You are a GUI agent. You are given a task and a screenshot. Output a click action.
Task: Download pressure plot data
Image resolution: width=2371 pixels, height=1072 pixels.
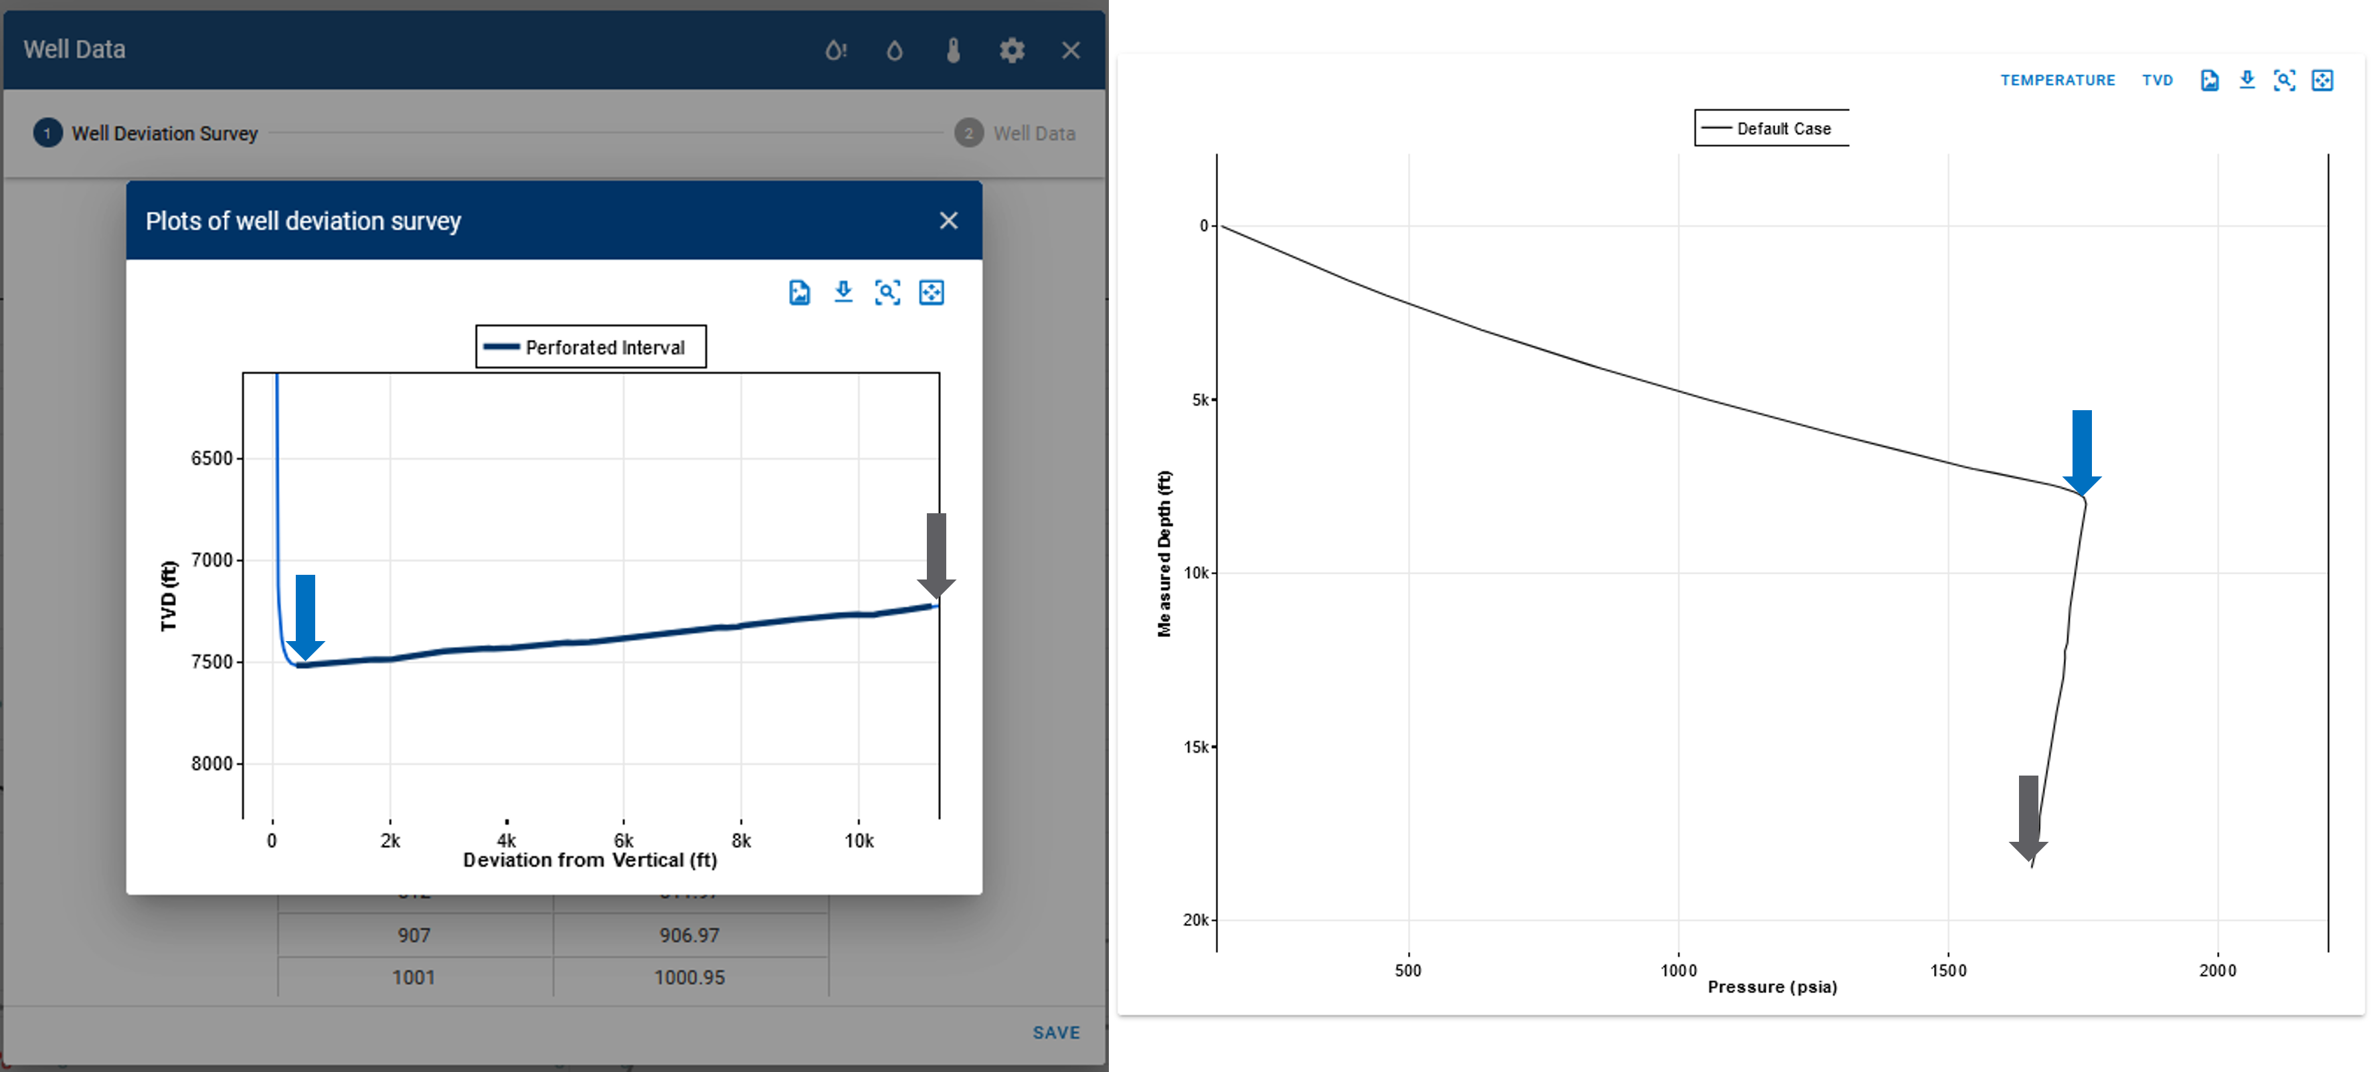(x=2247, y=80)
